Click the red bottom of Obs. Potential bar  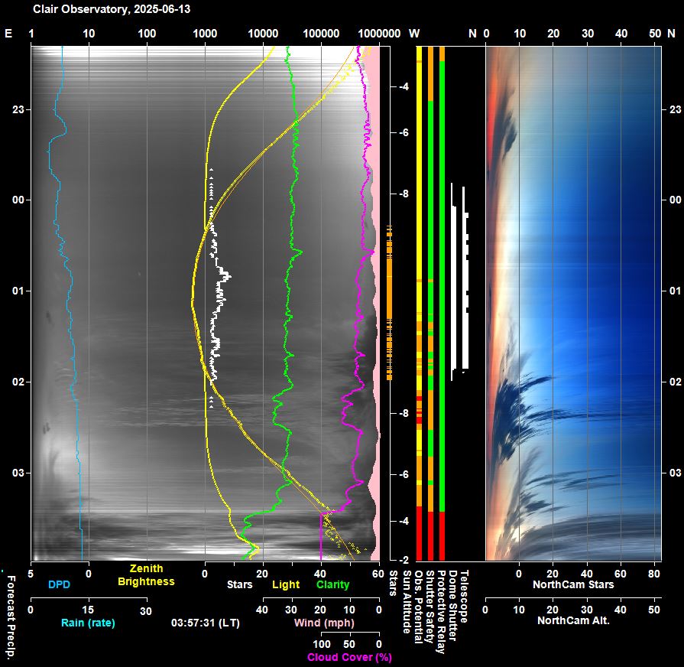click(x=419, y=534)
